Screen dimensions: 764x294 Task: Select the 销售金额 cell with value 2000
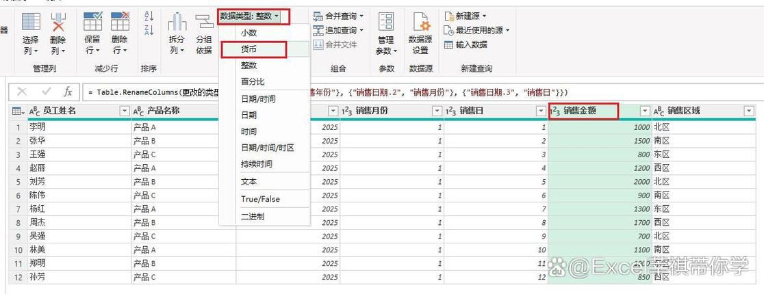(600, 182)
